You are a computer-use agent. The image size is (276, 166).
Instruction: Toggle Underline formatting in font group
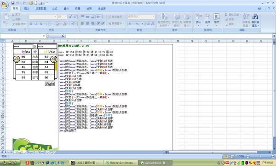pos(41,24)
